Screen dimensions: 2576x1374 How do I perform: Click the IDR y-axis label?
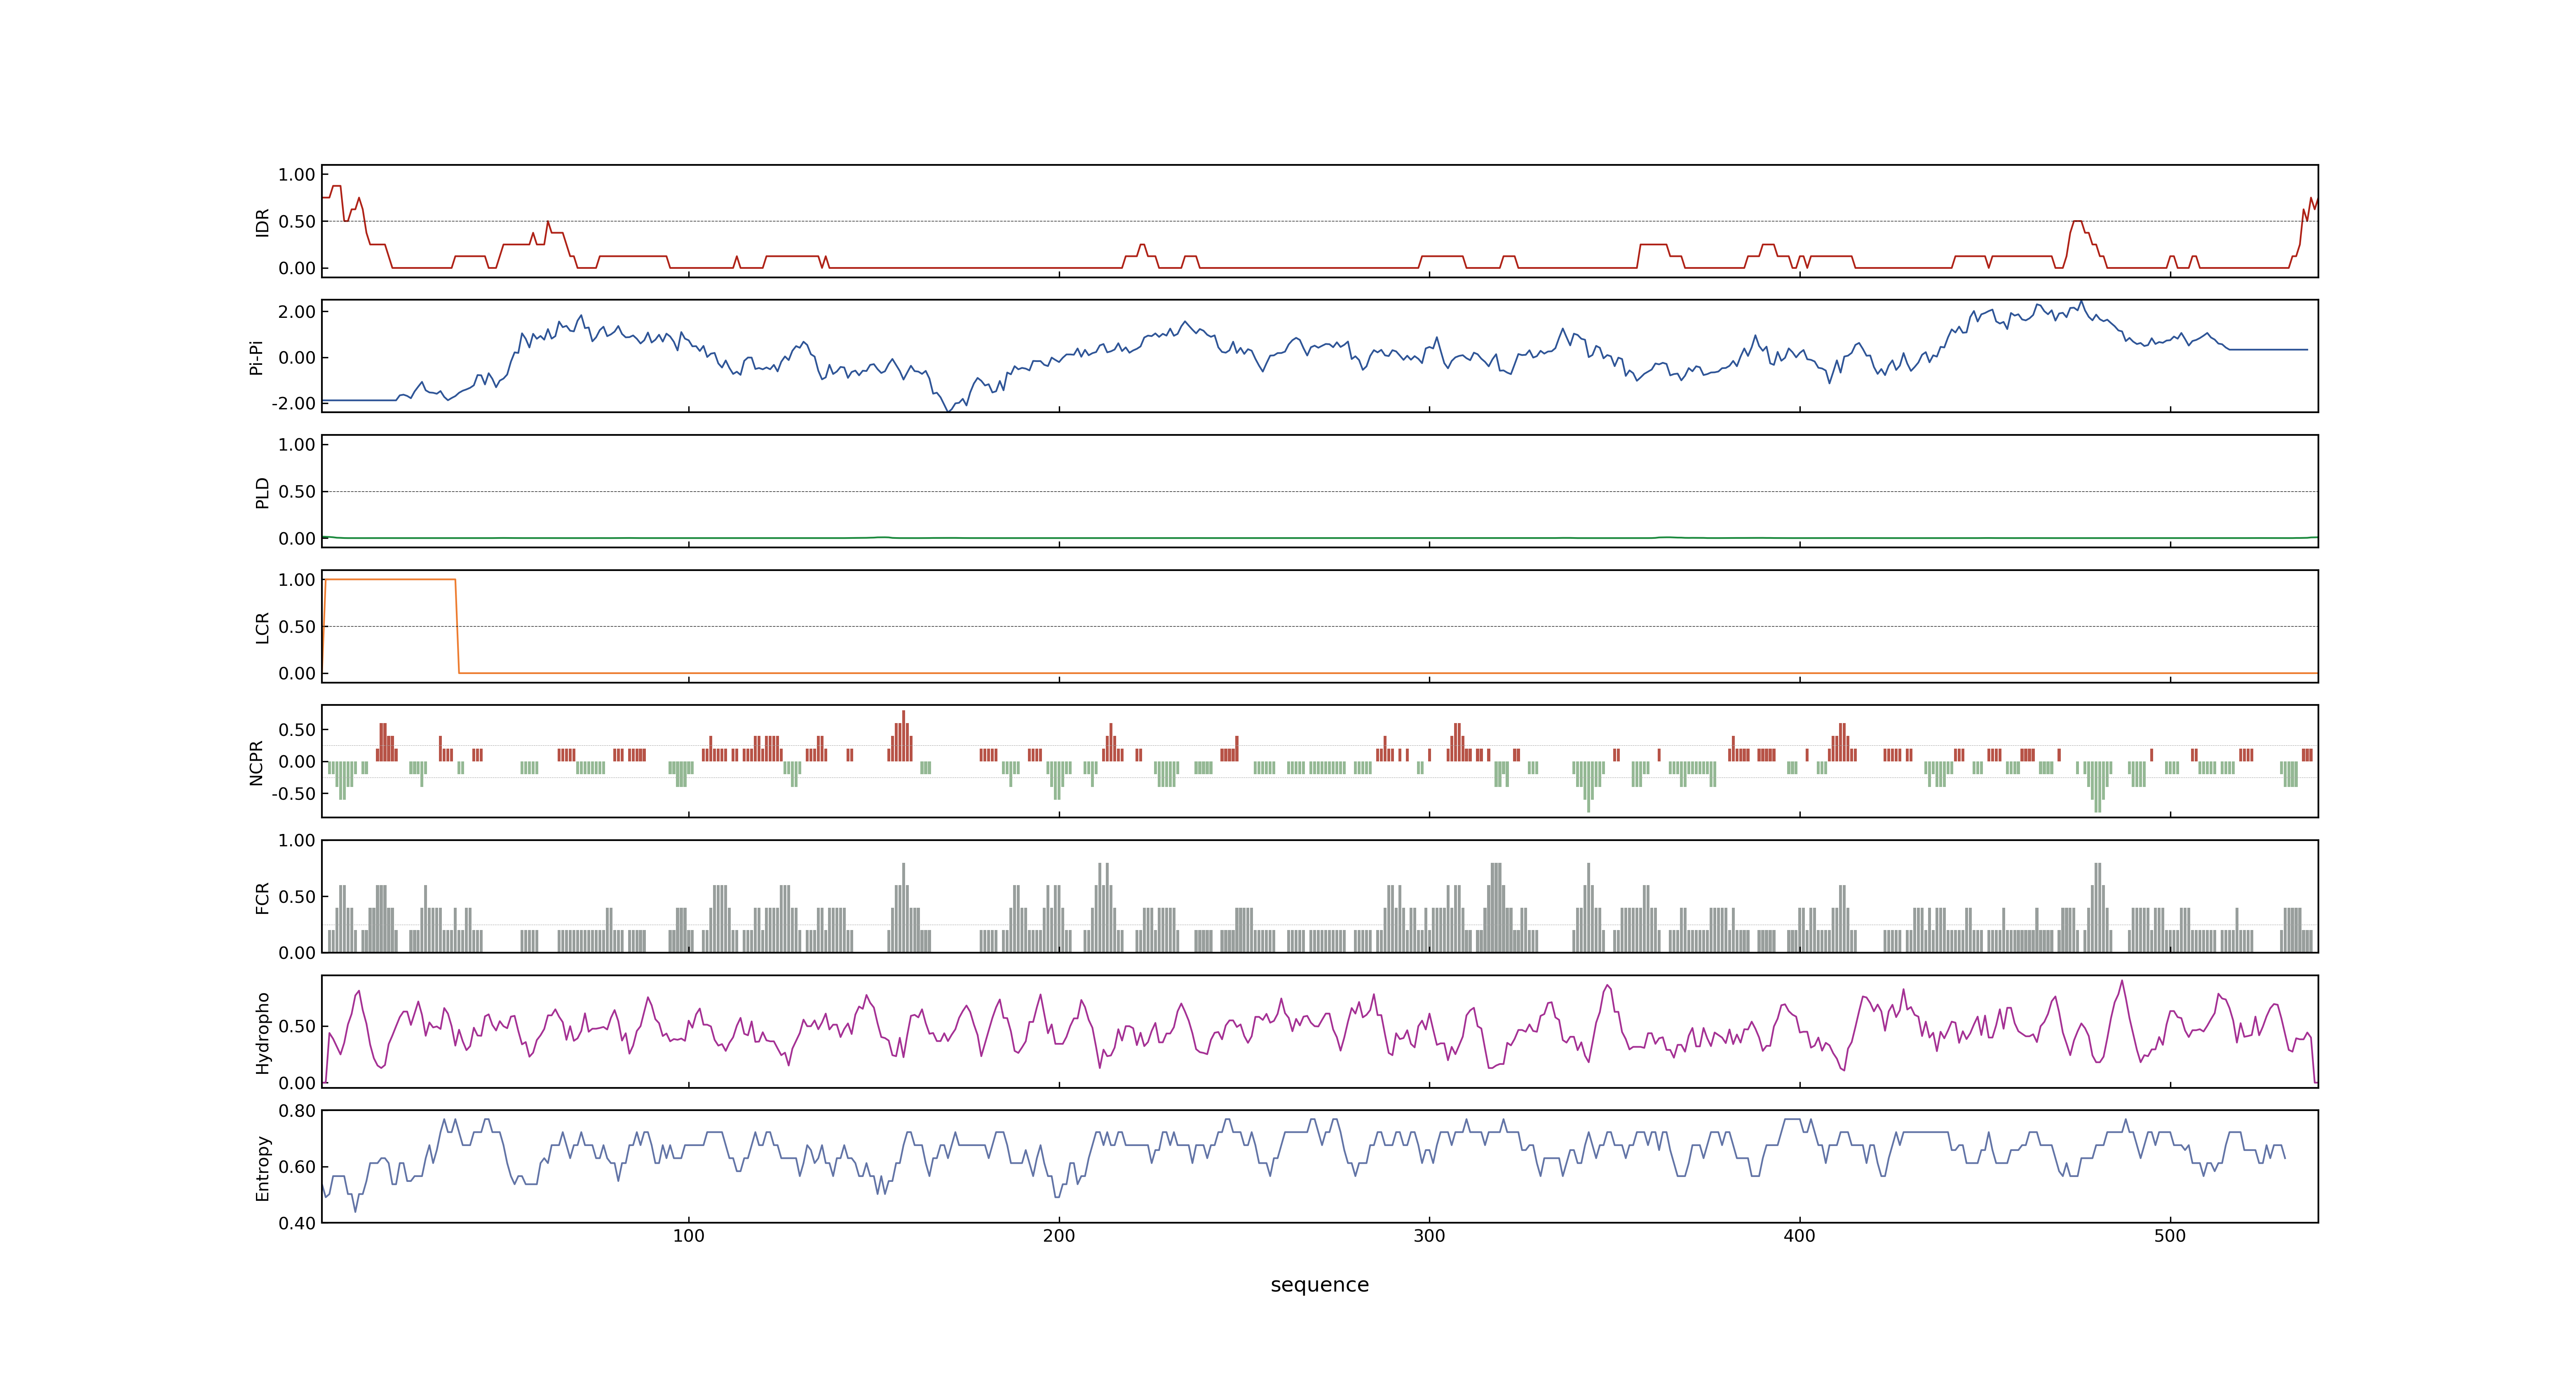pos(262,222)
